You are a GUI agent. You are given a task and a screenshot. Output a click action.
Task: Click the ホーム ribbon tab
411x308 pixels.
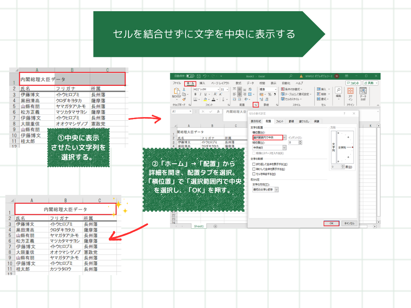(x=191, y=83)
